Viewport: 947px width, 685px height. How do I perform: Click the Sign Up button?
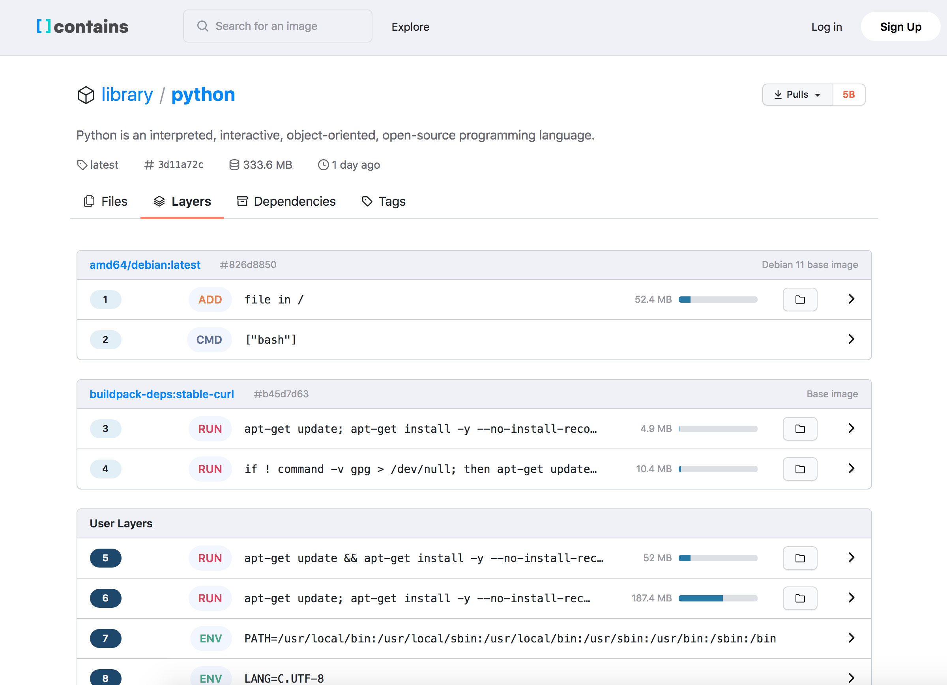pos(900,27)
